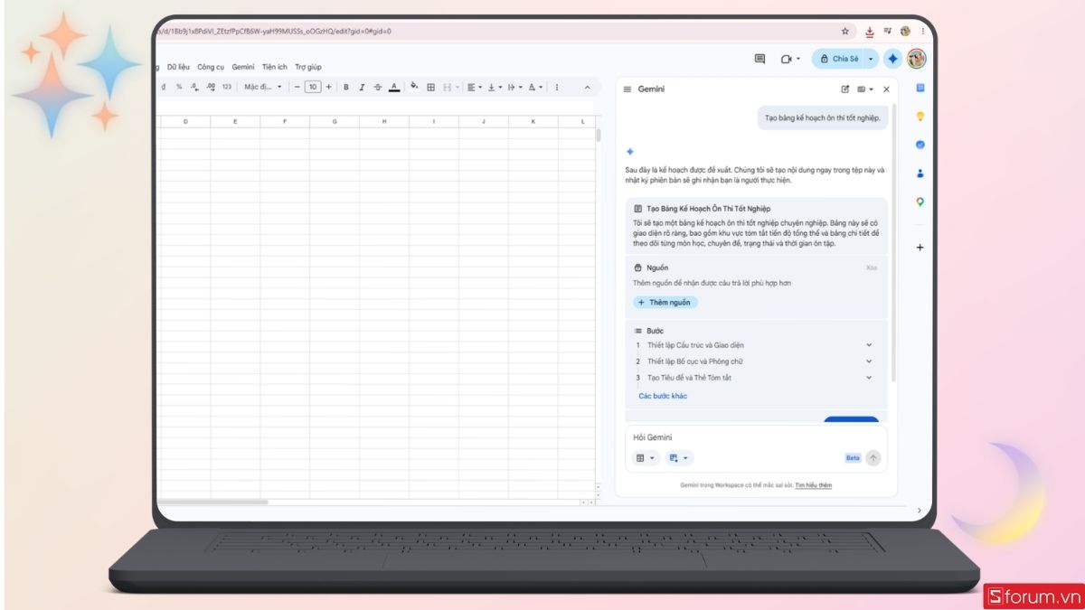Screen dimensions: 1085x610
Task: Collapse the menus with the up chevron
Action: coord(587,87)
